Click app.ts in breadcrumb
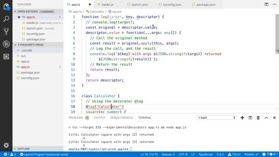The image size is (279, 157). (75, 12)
